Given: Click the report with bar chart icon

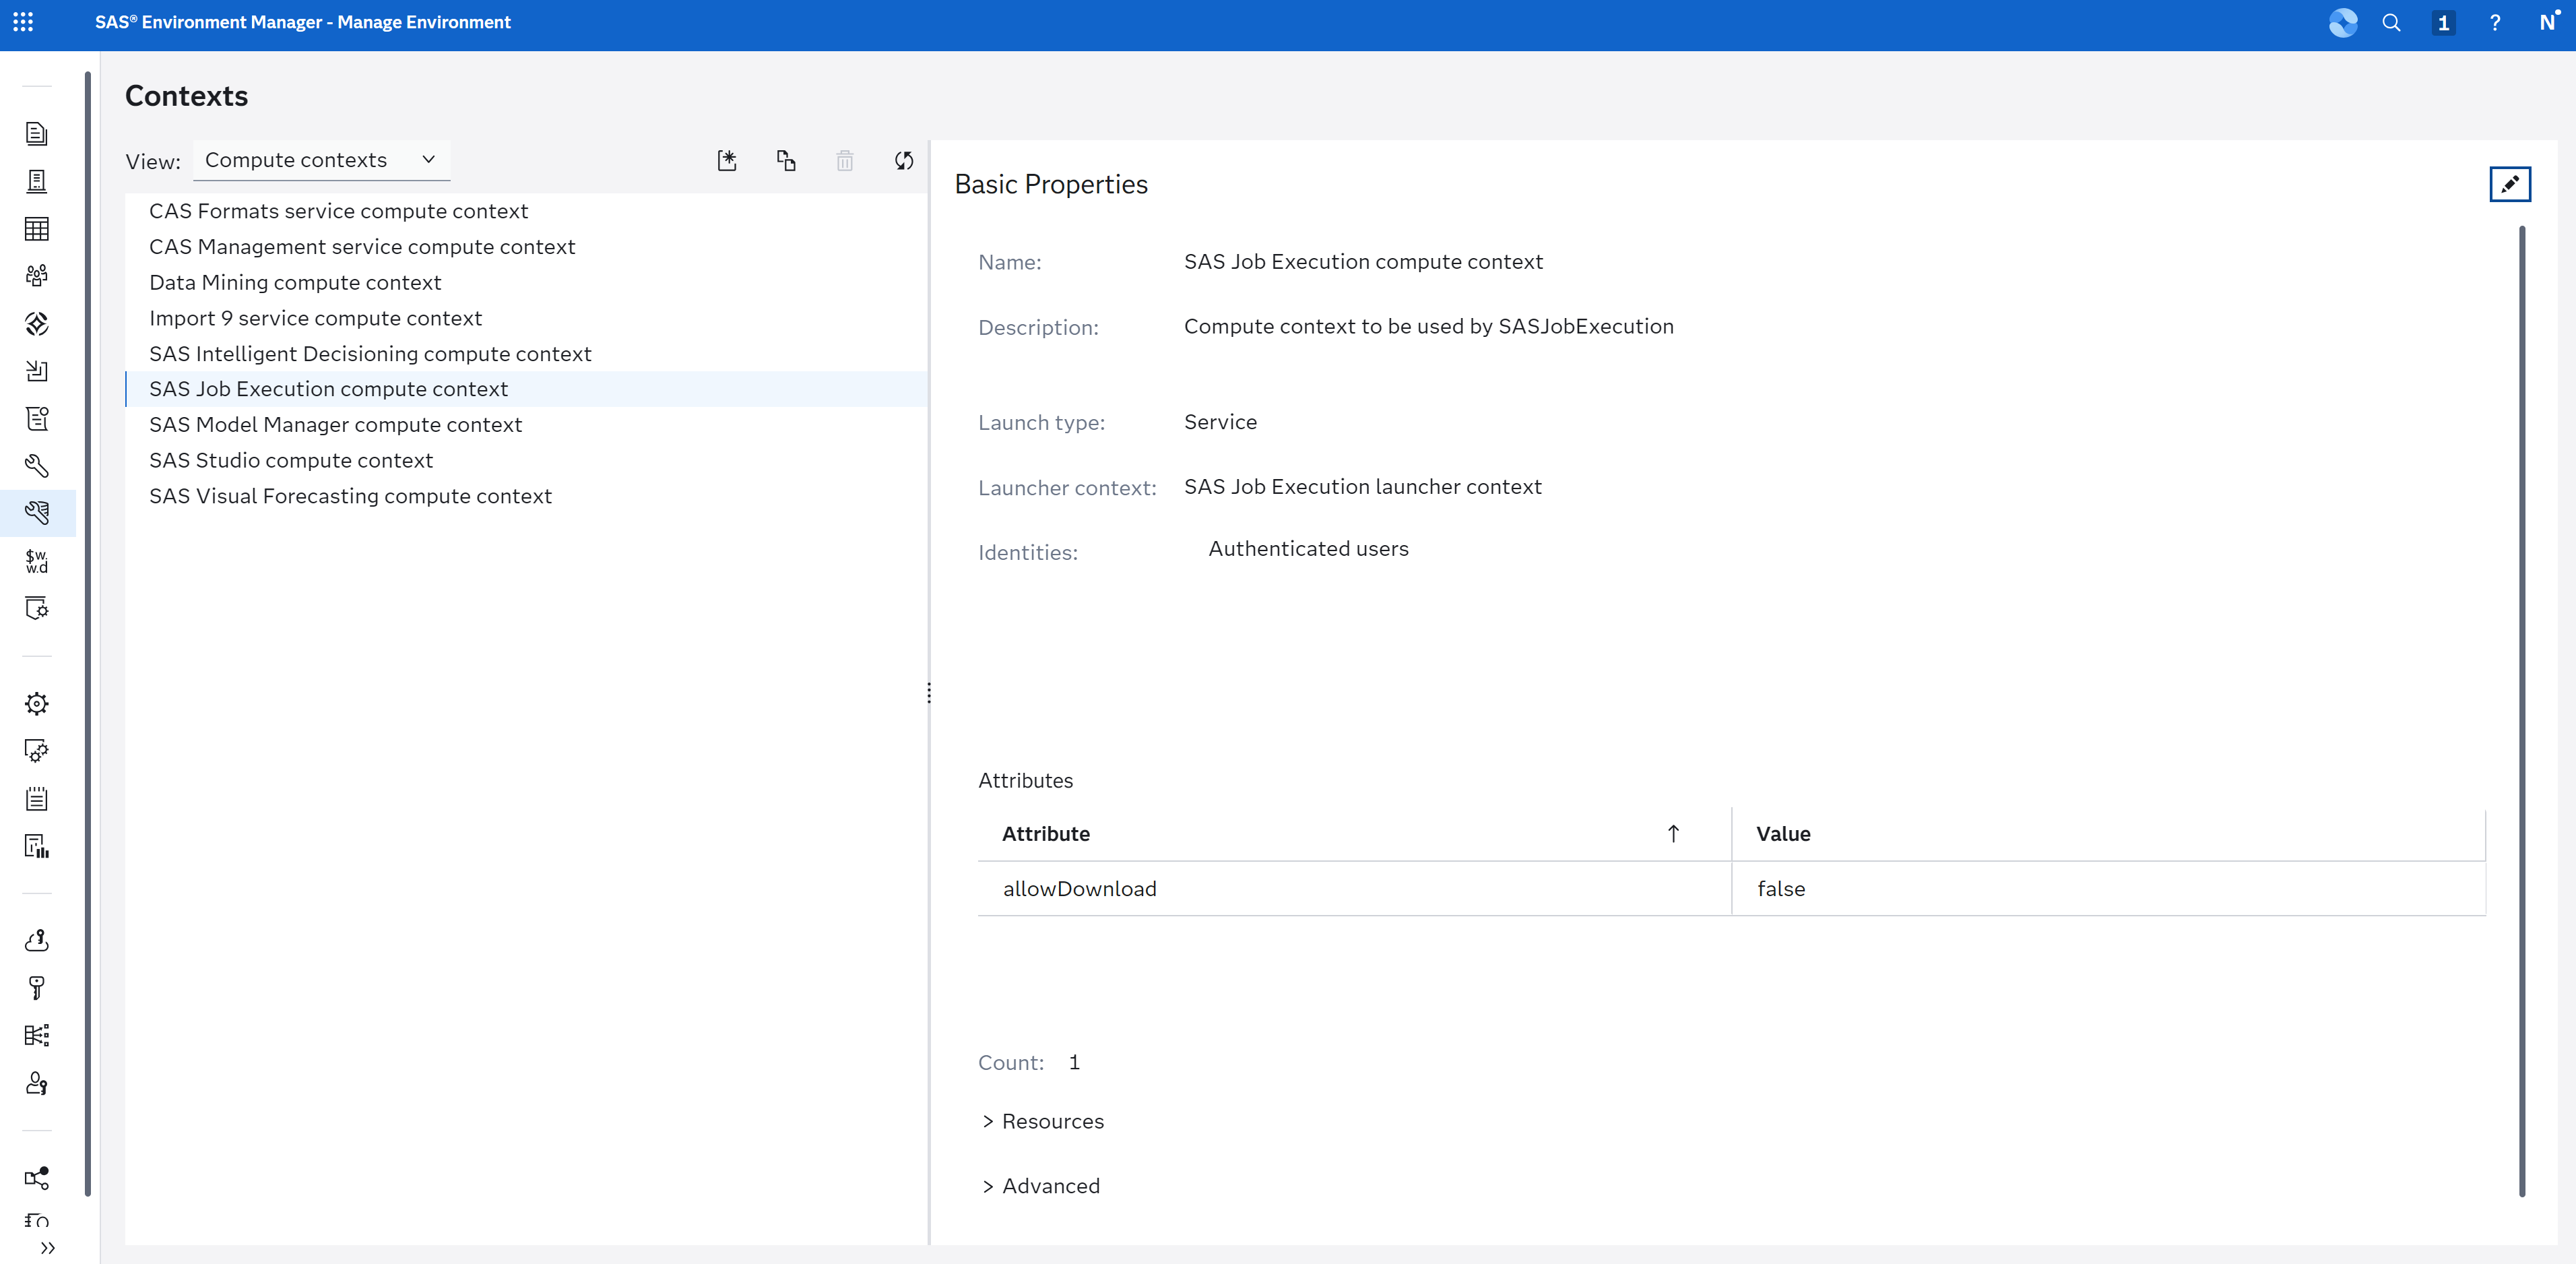Looking at the screenshot, I should 37,847.
